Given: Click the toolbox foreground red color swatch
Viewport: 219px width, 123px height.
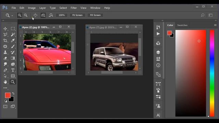Looking at the screenshot, I should 8,95.
